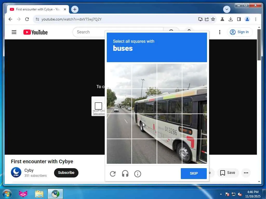The height and width of the screenshot is (199, 266).
Task: Click the 351 subscribers text
Action: click(x=35, y=176)
